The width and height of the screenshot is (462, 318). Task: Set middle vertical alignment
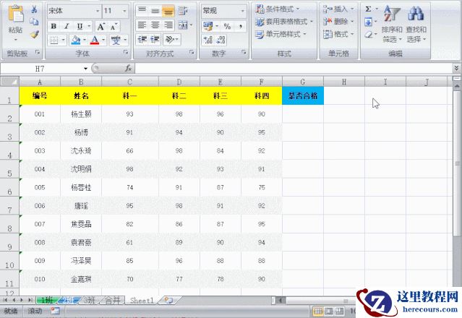pos(155,11)
